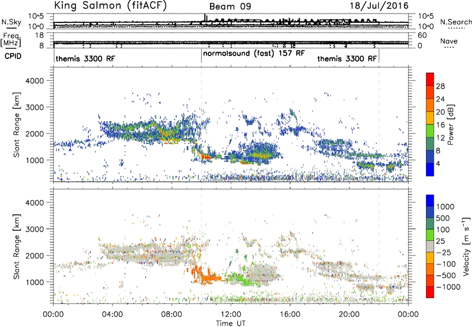Click the Velocity colorbar value '-25'
Screen dimensions: 472x327
(443, 252)
